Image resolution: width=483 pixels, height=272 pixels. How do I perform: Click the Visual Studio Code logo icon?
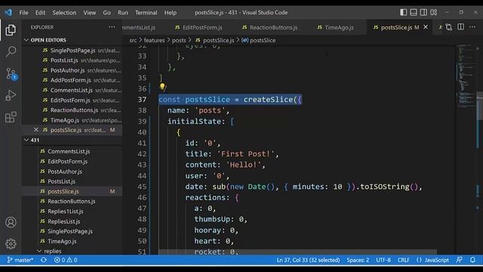pos(8,12)
